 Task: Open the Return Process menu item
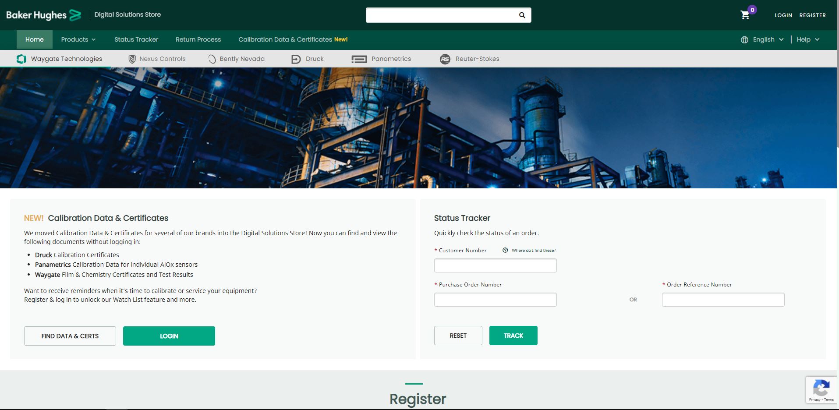[198, 39]
